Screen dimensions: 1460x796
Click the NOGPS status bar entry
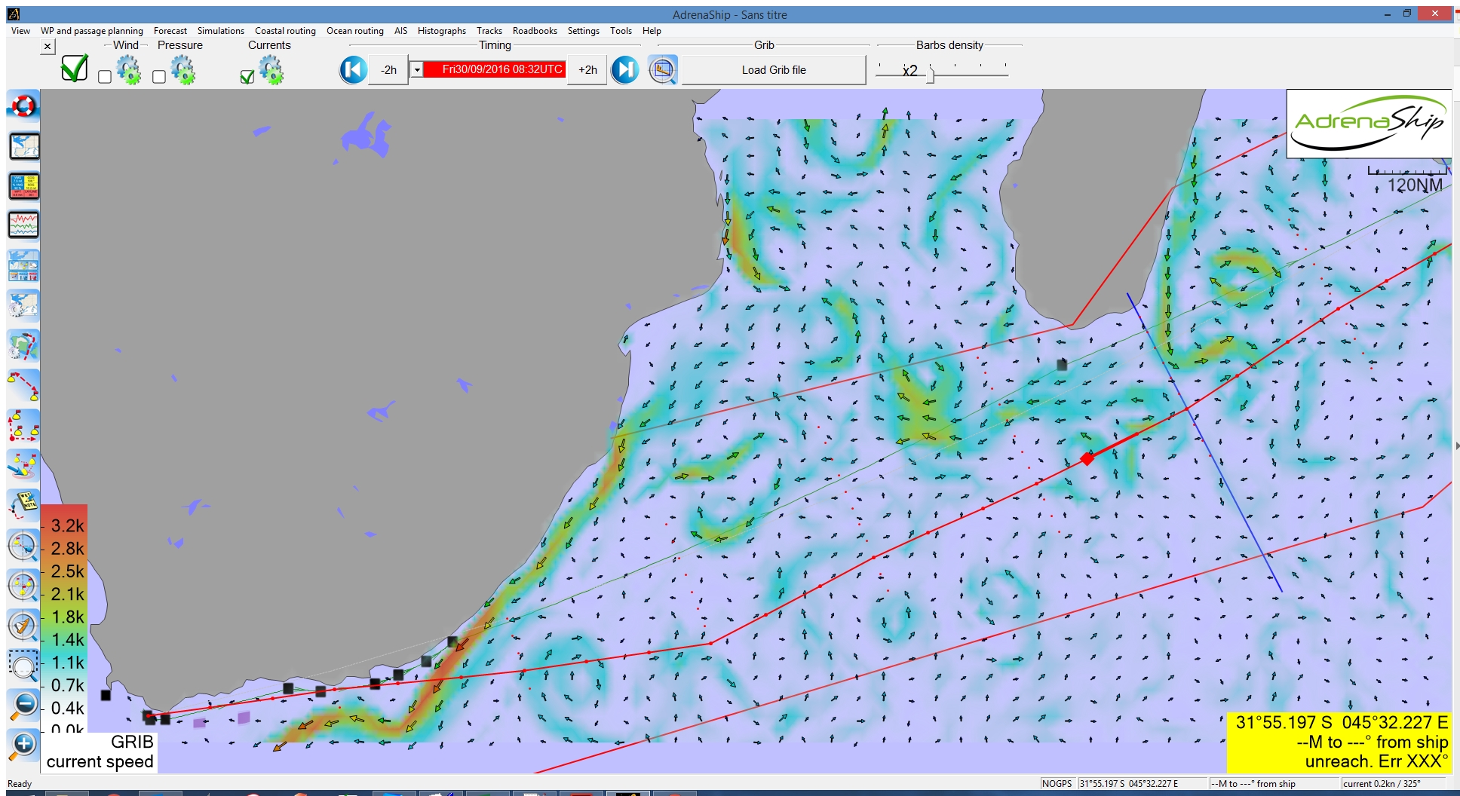pyautogui.click(x=1057, y=783)
